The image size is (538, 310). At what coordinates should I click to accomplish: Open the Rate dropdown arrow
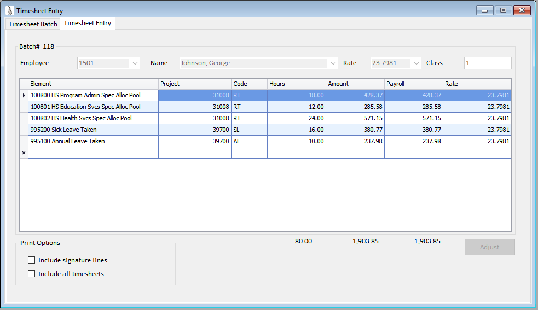click(416, 63)
